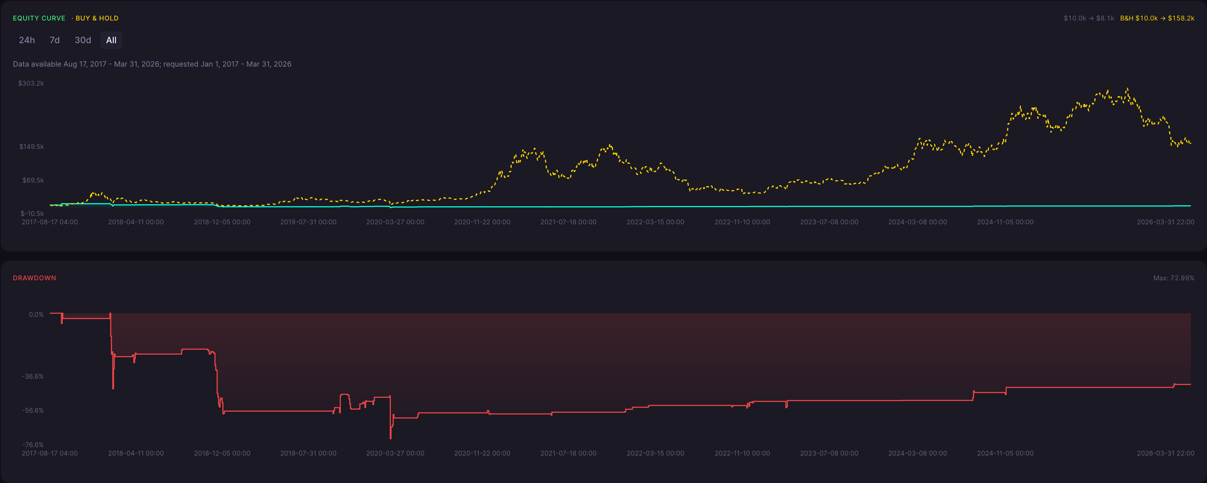The height and width of the screenshot is (483, 1207).
Task: Click drawdown chart 2018-12-05 00:00 date label
Action: pyautogui.click(x=222, y=453)
